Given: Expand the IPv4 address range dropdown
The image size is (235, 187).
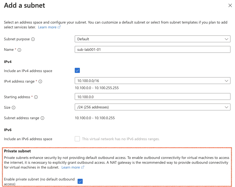Looking at the screenshot, I should (152, 81).
